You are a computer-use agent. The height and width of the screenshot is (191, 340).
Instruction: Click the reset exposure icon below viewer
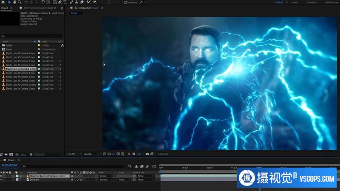(134, 154)
